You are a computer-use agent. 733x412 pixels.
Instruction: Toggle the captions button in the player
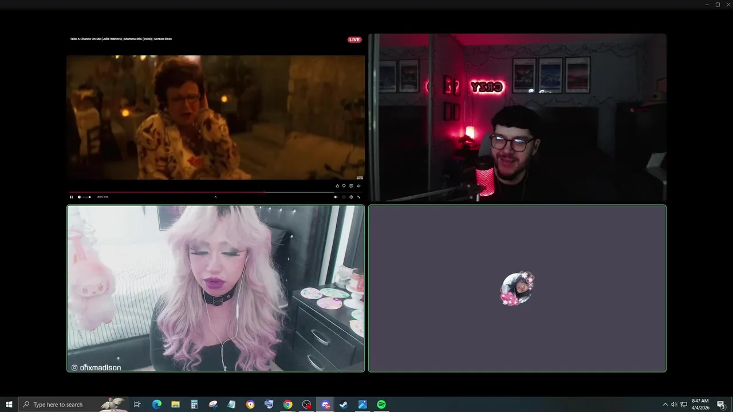pyautogui.click(x=344, y=197)
